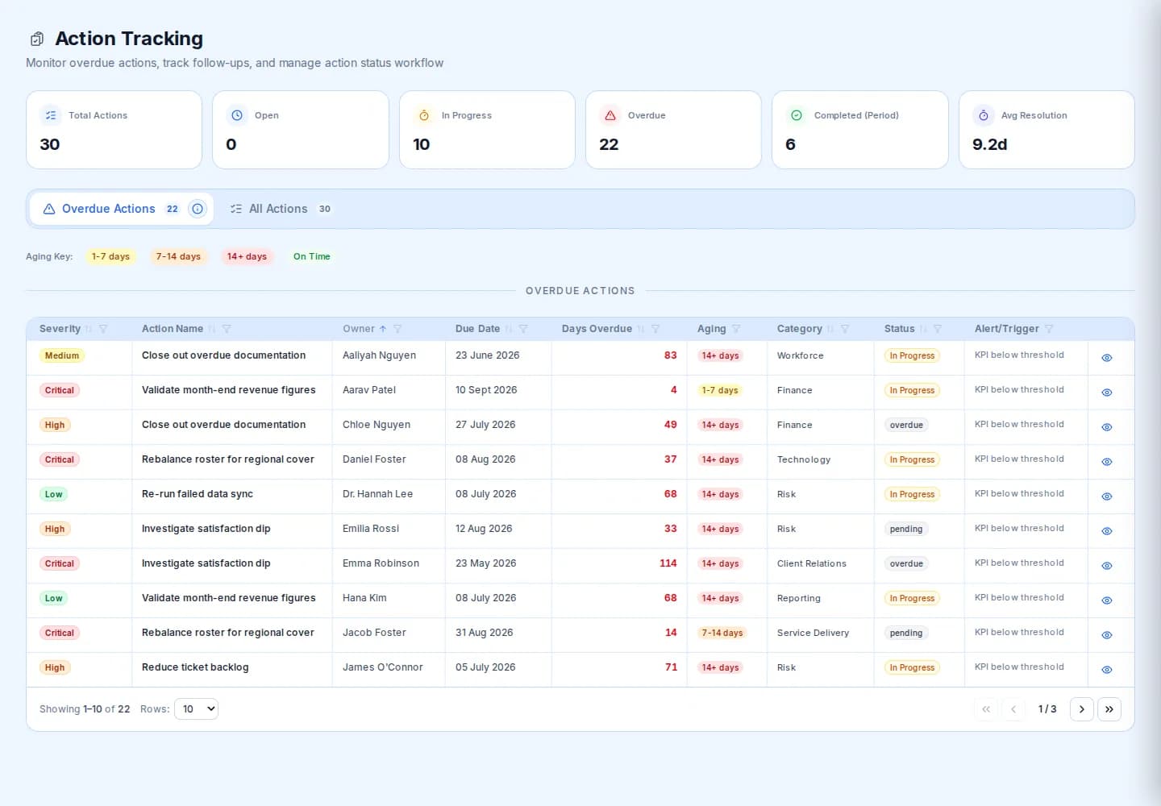The width and height of the screenshot is (1161, 806).
Task: Click the pending status in Emilia Rossi row
Action: coord(906,529)
